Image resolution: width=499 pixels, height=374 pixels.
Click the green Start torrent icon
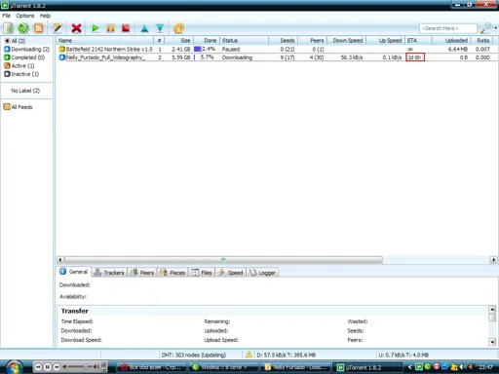(x=96, y=28)
